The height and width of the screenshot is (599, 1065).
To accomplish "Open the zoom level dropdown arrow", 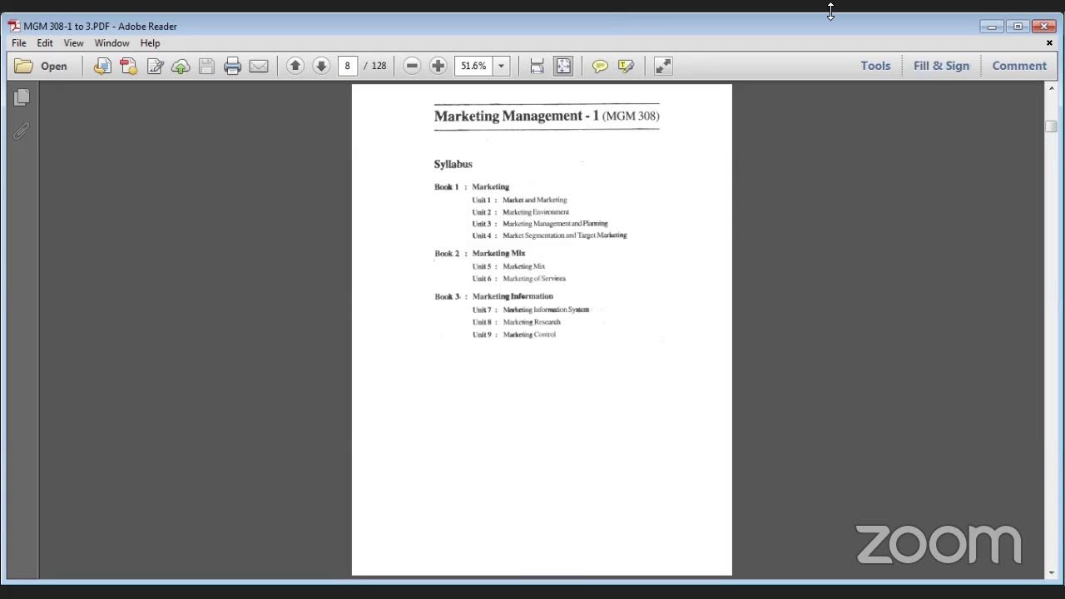I will pyautogui.click(x=501, y=66).
